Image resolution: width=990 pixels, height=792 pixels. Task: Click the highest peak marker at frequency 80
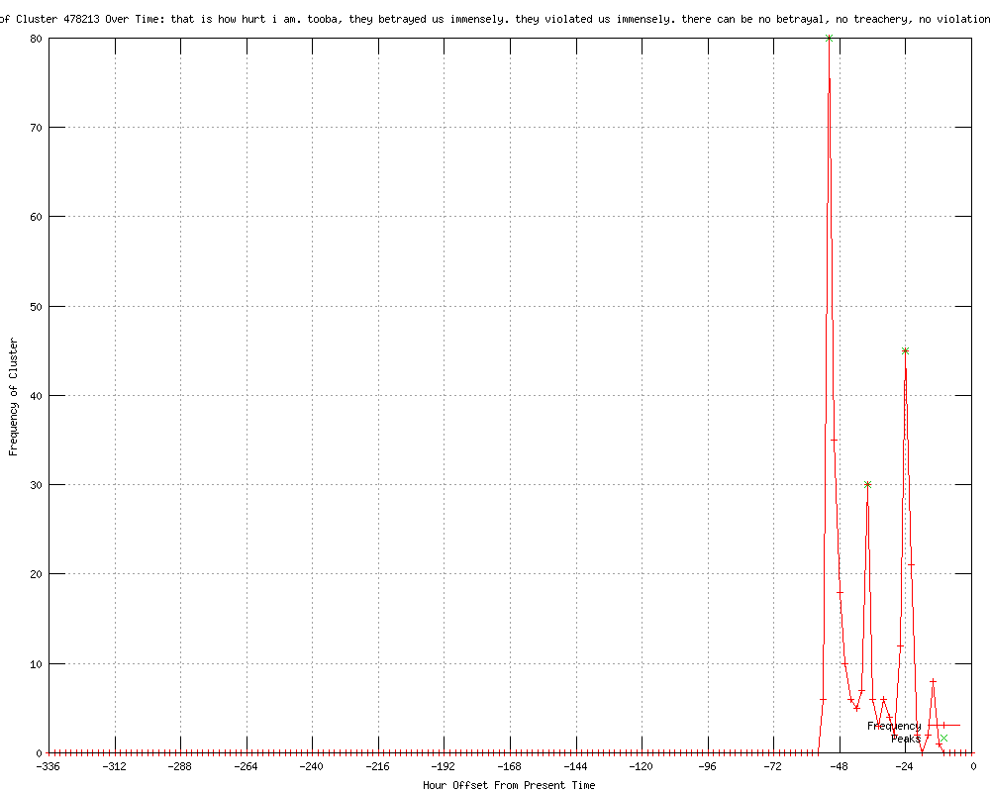(x=829, y=38)
